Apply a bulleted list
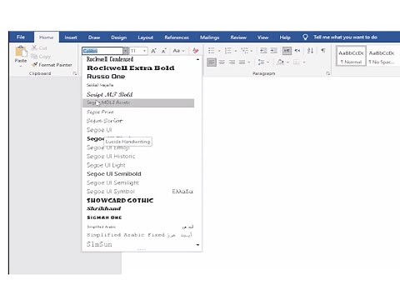400x300 pixels. tap(212, 51)
